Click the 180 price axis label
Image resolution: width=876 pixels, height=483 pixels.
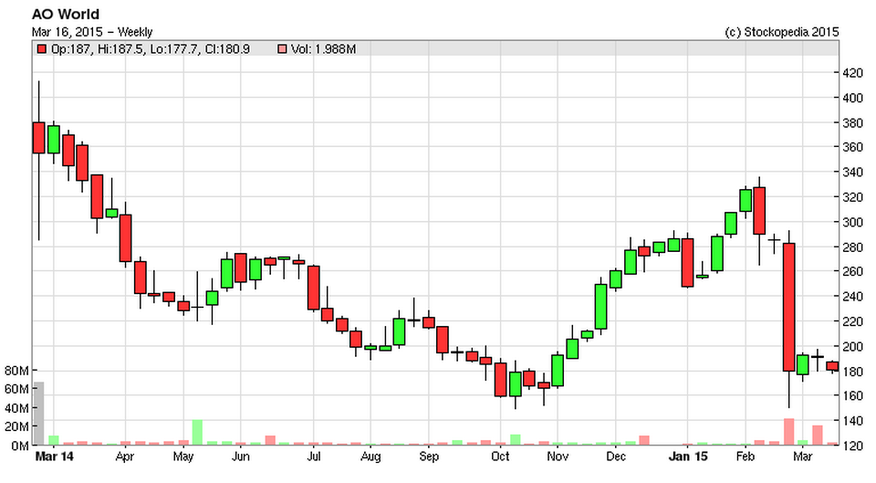coord(852,372)
